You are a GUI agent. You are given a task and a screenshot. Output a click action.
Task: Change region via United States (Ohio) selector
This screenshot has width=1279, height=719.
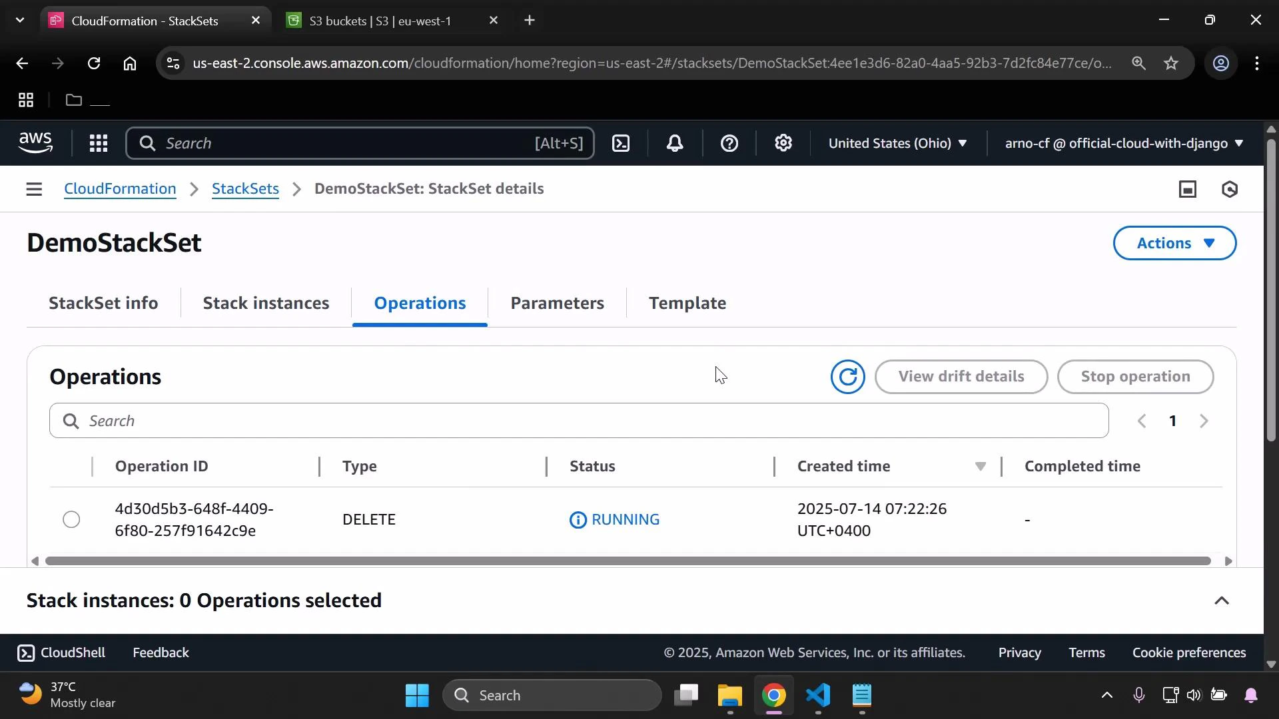point(898,143)
